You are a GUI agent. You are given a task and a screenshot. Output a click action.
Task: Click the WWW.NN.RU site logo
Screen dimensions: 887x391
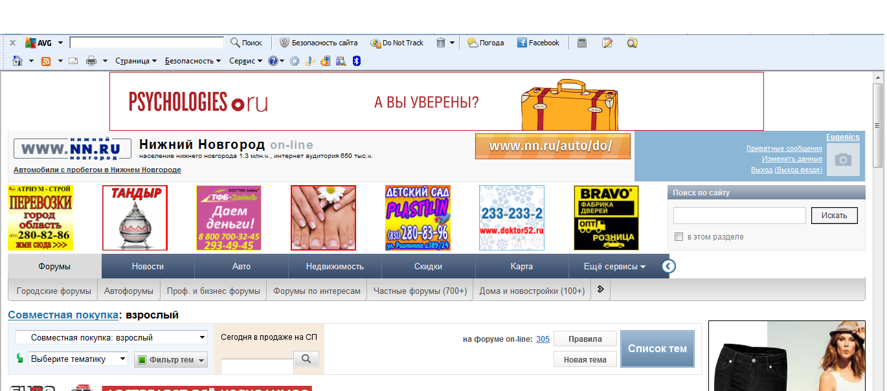click(73, 148)
